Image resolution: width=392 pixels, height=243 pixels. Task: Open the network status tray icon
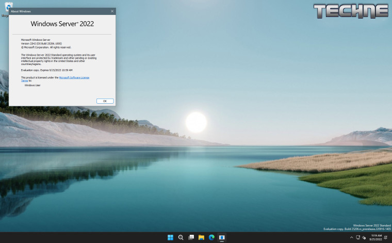pyautogui.click(x=358, y=237)
